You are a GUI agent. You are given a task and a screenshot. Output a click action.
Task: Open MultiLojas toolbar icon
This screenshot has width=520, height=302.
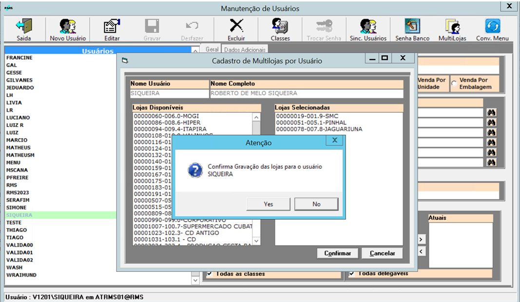[452, 26]
